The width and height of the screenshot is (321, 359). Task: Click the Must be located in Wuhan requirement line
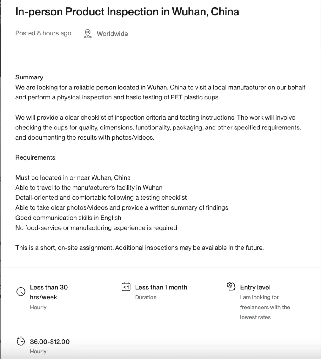tap(73, 178)
